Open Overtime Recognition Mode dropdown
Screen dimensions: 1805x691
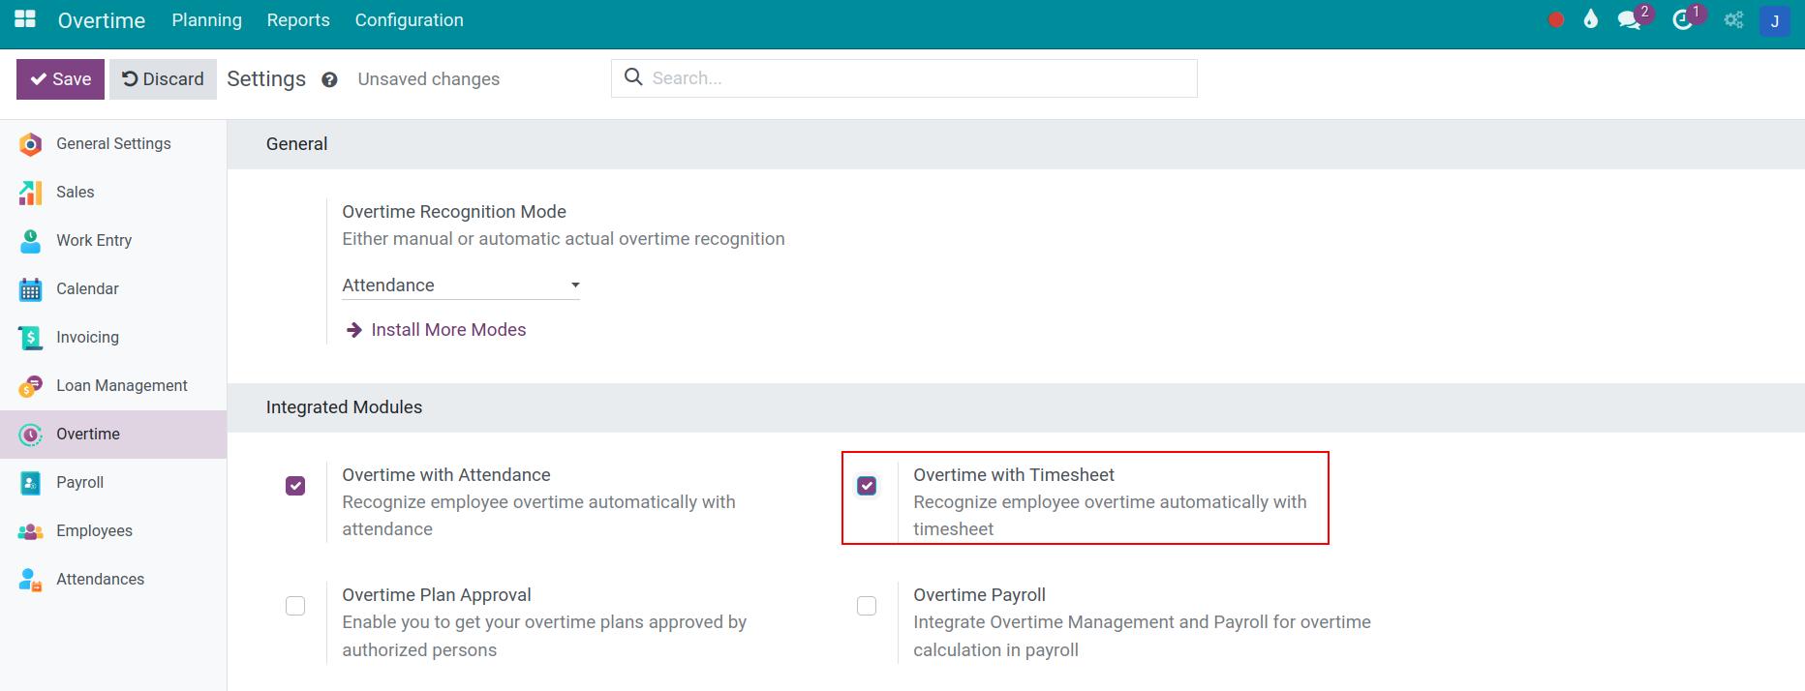pyautogui.click(x=461, y=285)
